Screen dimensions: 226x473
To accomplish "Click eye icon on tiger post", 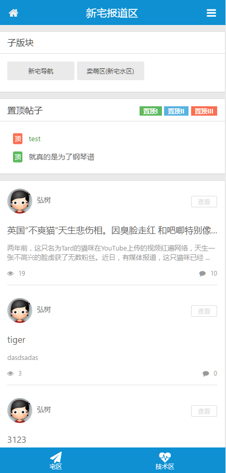I will tap(10, 374).
